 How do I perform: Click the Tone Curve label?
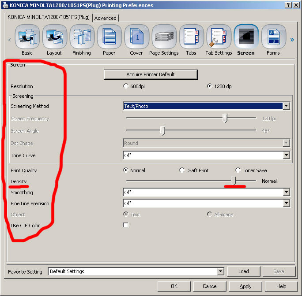(23, 155)
